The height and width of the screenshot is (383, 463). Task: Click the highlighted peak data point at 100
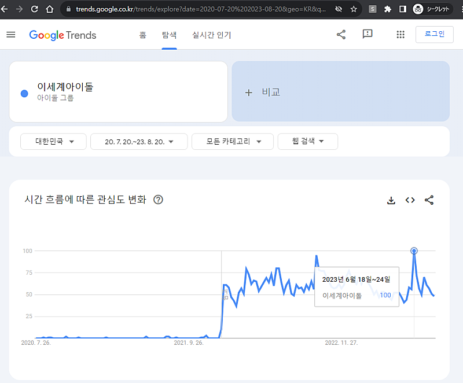click(x=414, y=251)
